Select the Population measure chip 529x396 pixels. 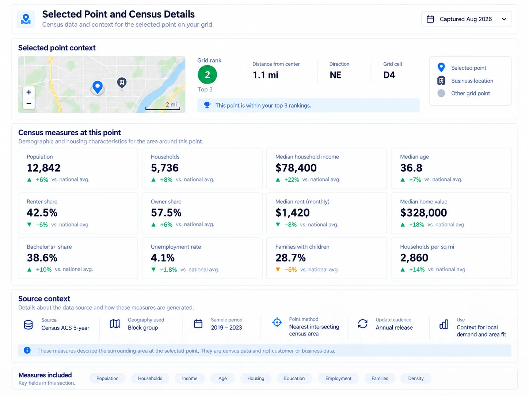click(x=107, y=378)
